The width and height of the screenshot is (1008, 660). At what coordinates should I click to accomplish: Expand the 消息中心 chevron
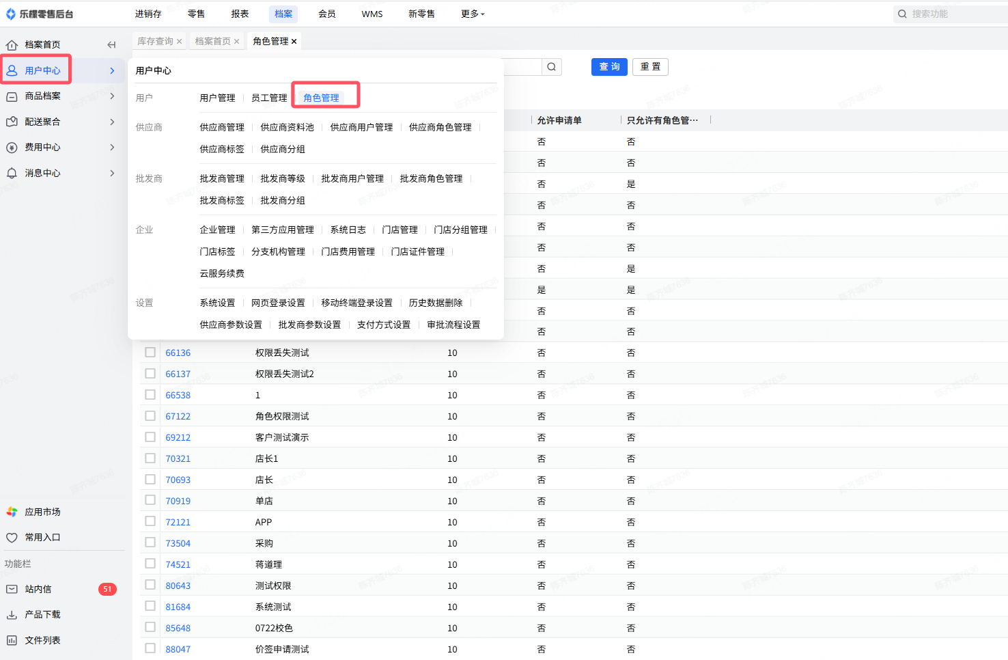click(112, 174)
